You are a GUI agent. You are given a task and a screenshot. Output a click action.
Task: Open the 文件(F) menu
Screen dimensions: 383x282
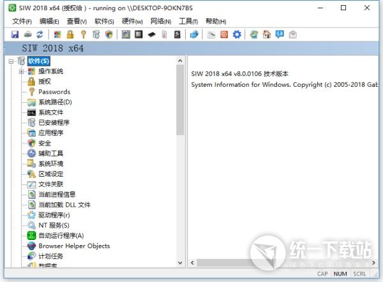(x=22, y=21)
